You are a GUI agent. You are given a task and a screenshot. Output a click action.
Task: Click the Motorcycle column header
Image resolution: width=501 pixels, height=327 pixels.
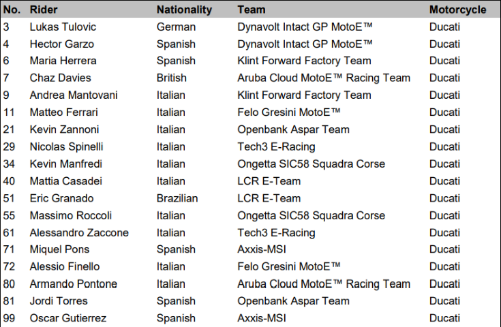457,10
